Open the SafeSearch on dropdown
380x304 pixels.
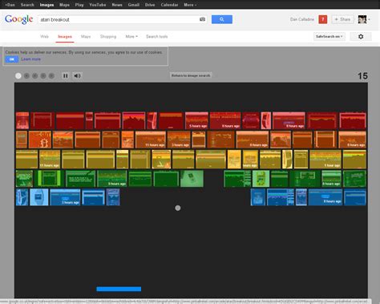click(329, 36)
